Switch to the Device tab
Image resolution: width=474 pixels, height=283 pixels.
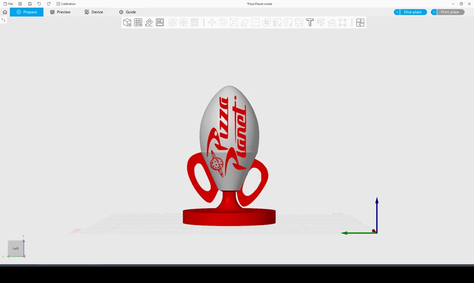[94, 12]
